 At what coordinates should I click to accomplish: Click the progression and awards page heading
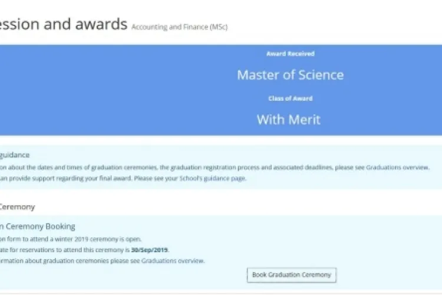[64, 24]
